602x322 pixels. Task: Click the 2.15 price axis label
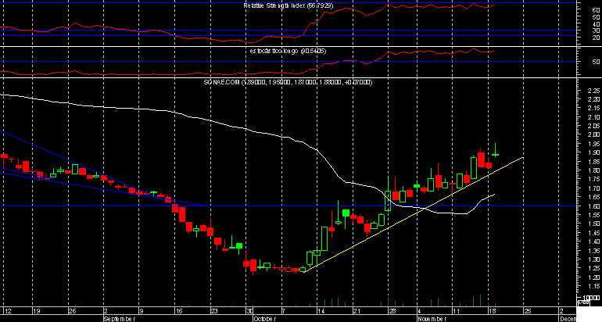(593, 108)
